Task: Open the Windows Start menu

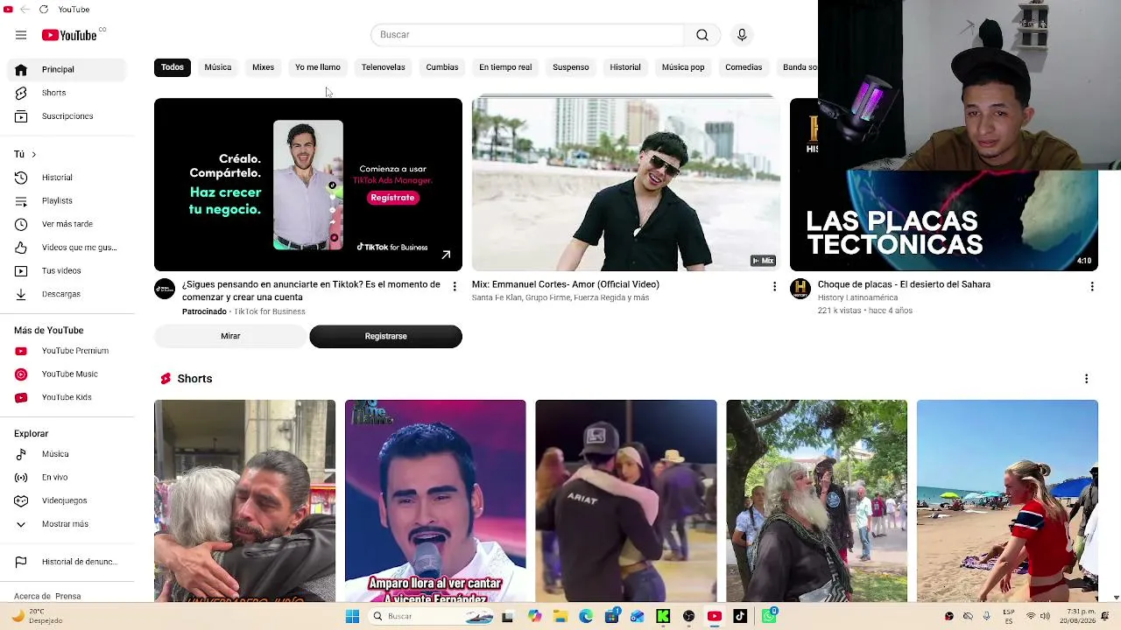Action: coord(352,616)
